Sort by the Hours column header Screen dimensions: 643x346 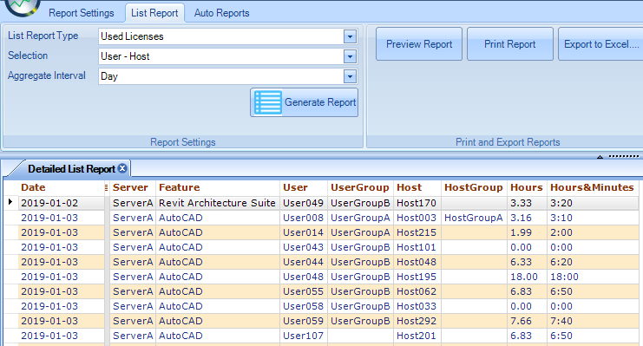(527, 188)
